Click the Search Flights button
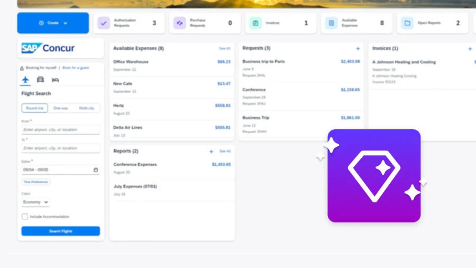This screenshot has height=268, width=476. 60,231
